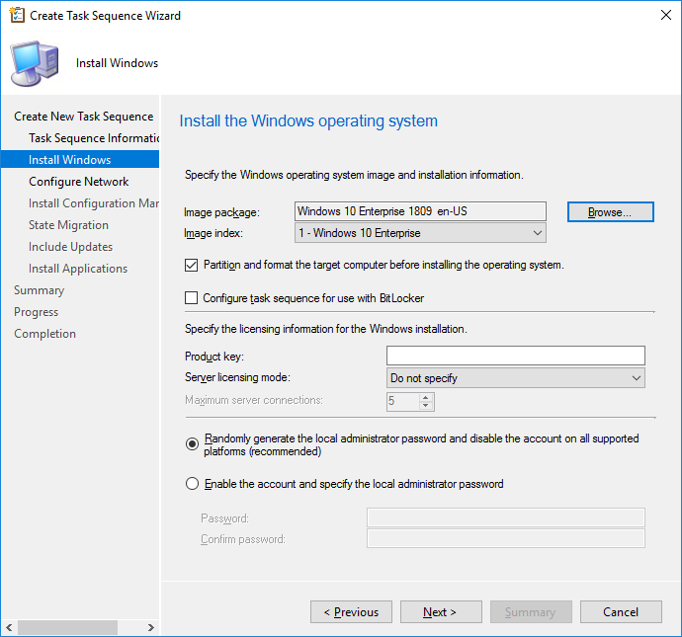This screenshot has height=637, width=682.
Task: Click the left arrow of sidebar scrollbar
Action: [9, 627]
